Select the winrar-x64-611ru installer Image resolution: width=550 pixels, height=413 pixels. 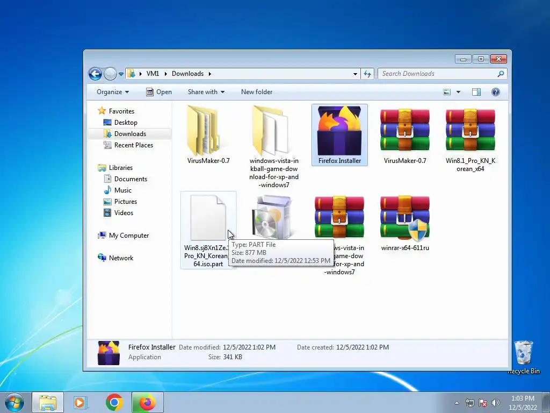(x=405, y=223)
